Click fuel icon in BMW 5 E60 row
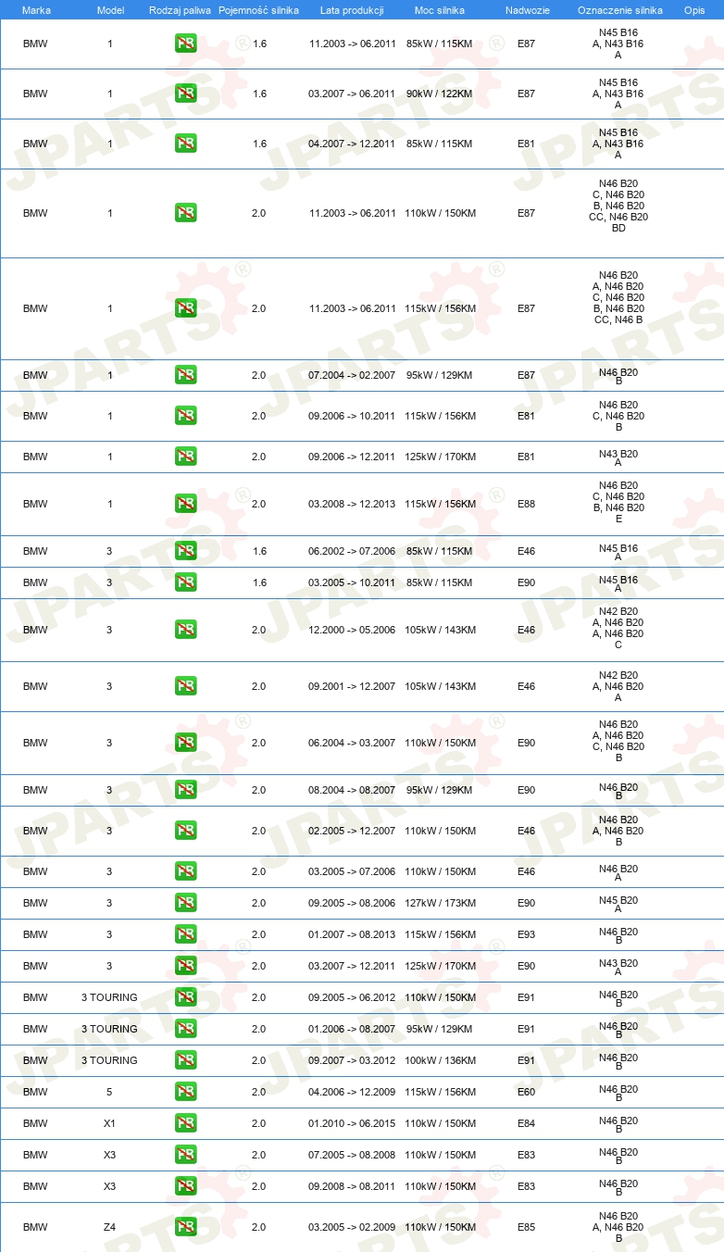Screen dimensions: 724x1252 [186, 1092]
